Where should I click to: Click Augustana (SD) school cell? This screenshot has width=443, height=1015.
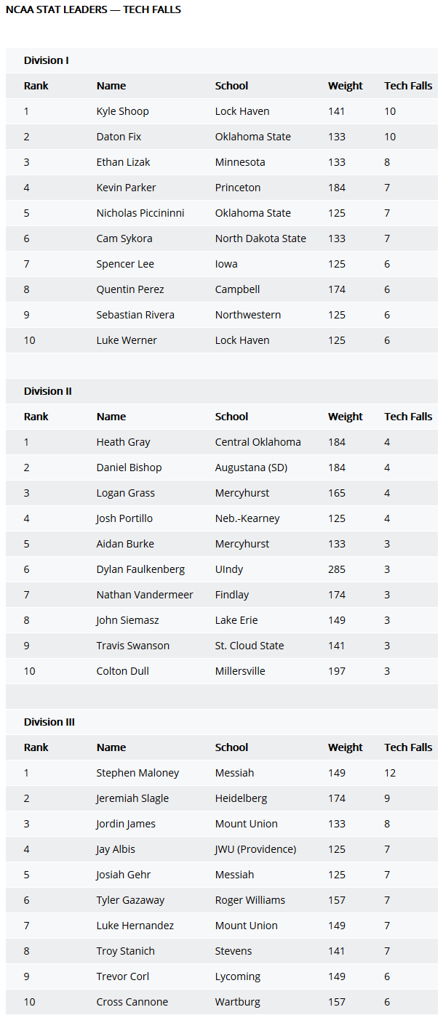(x=251, y=468)
